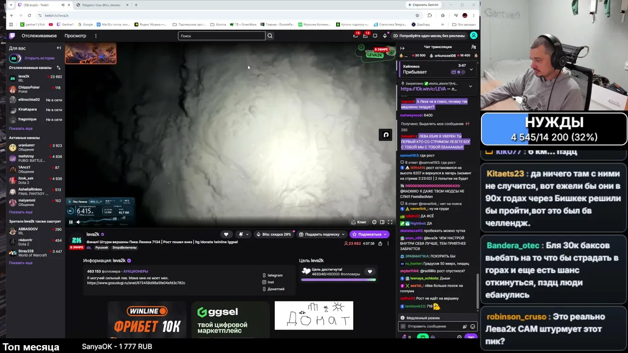
Task: Open the browser new tab button
Action: [x=136, y=5]
